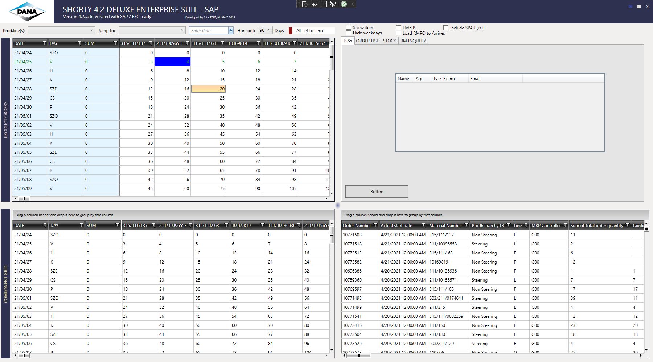The image size is (653, 362).
Task: Click the group-by drop area above orders list
Action: (x=495, y=215)
